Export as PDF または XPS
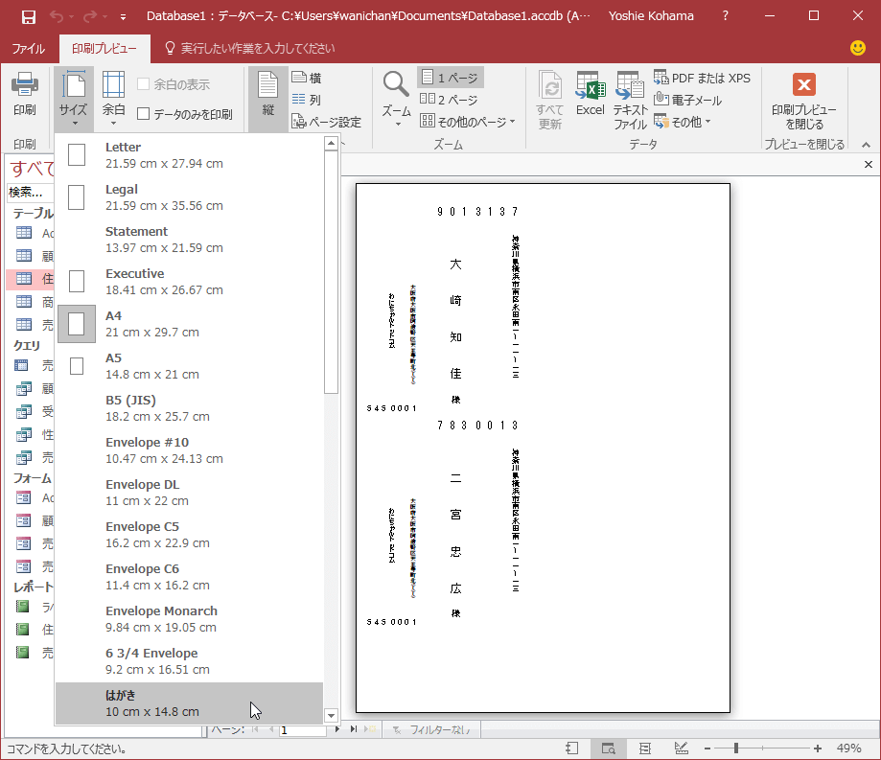881x760 pixels. click(x=703, y=78)
